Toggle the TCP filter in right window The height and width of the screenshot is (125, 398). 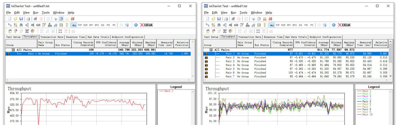pyautogui.click(x=277, y=25)
